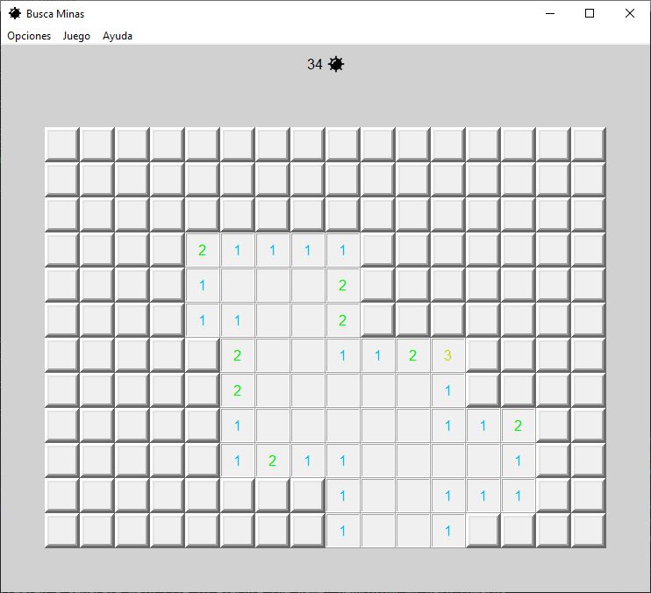The image size is (651, 593).
Task: Uncover the tile below the lowest green 2
Action: click(x=273, y=496)
